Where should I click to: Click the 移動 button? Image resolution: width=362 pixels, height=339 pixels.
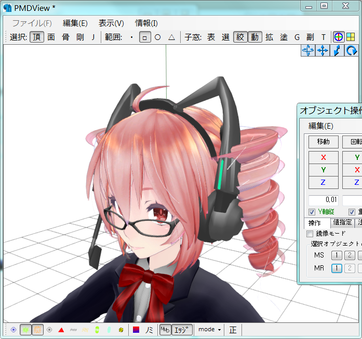324,142
